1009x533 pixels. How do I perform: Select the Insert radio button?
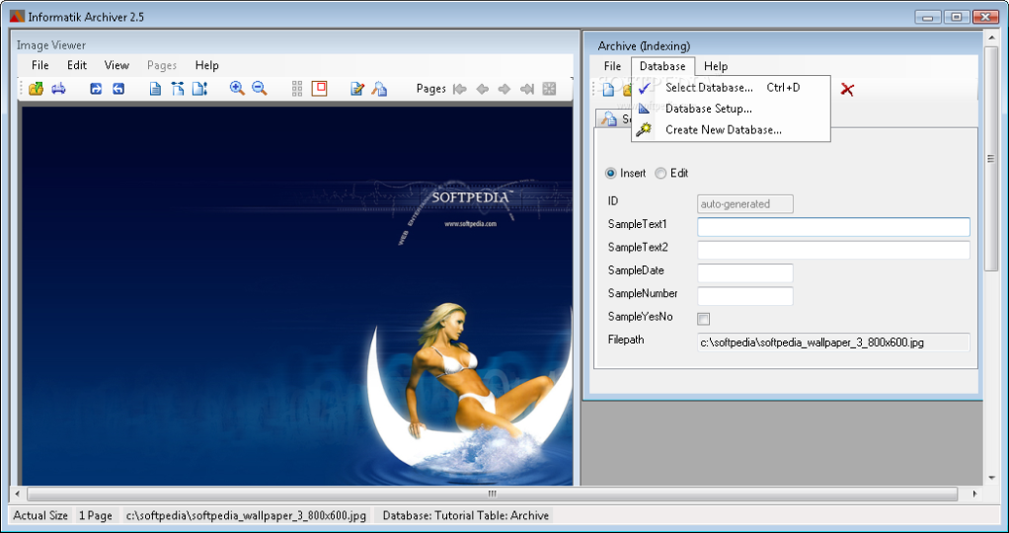(x=611, y=174)
